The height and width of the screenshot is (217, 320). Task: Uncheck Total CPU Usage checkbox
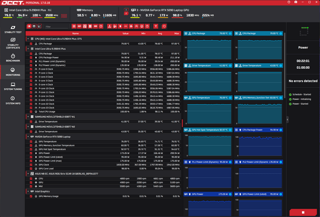[31, 112]
